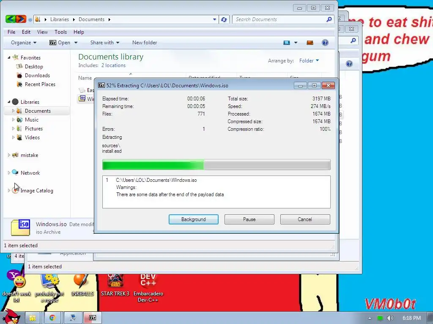The height and width of the screenshot is (324, 433).
Task: Open the Help menu
Action: pyautogui.click(x=78, y=32)
